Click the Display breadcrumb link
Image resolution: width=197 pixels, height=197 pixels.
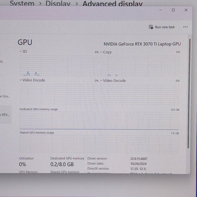(58, 3)
